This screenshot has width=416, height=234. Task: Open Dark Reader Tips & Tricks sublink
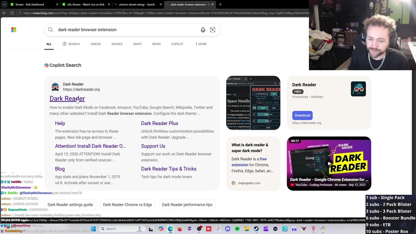[x=169, y=169]
